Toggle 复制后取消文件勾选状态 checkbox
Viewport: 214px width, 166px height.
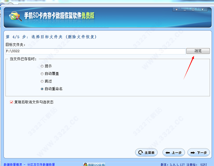tap(11, 102)
